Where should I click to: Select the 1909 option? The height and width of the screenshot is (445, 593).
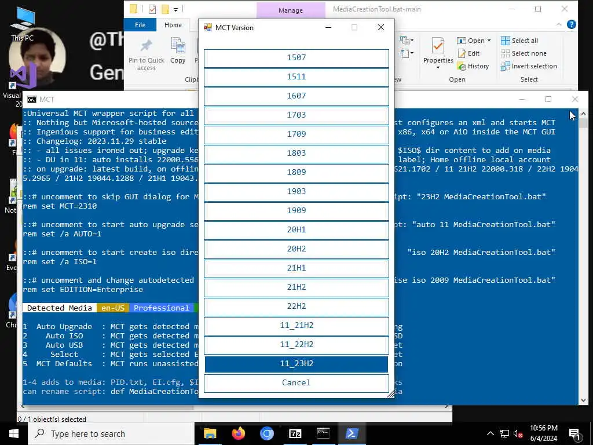click(x=296, y=211)
